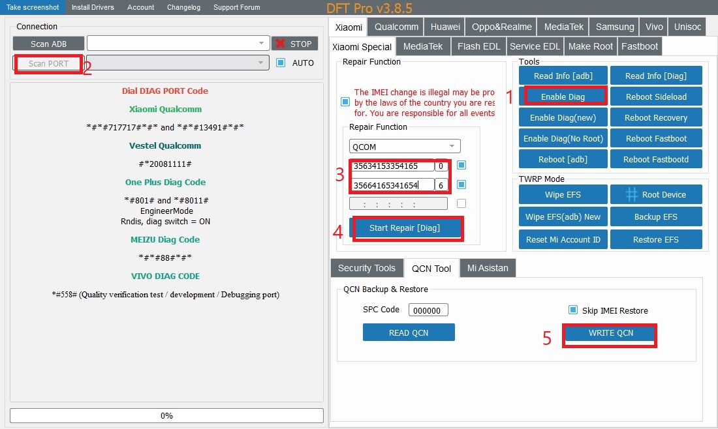The width and height of the screenshot is (718, 429).
Task: Open the Service EDL sub-tab
Action: [x=535, y=47]
